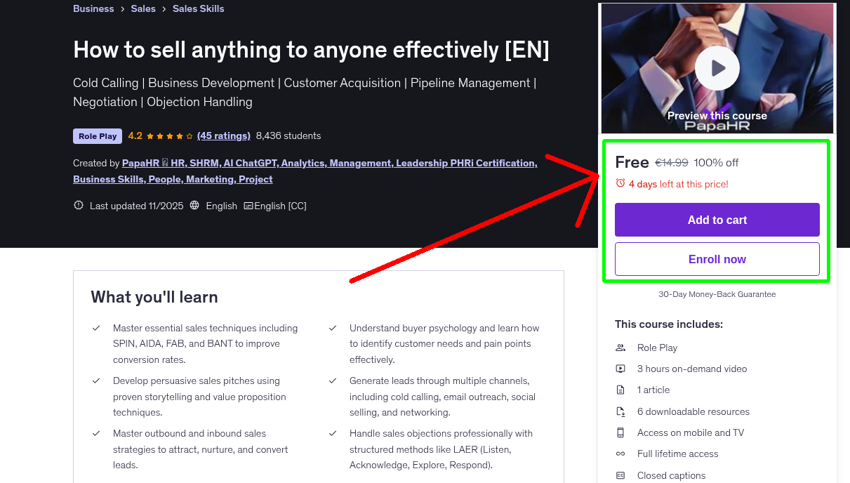Click the closed captions icon
The image size is (850, 483).
point(620,475)
